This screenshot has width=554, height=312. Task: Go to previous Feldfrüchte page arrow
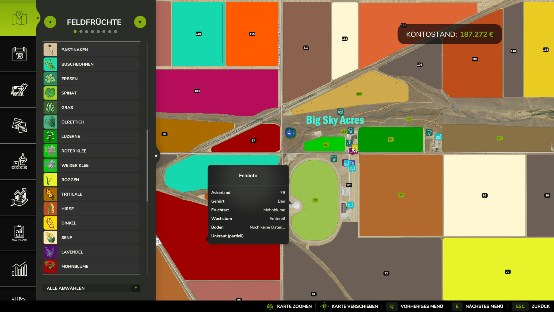[x=50, y=22]
